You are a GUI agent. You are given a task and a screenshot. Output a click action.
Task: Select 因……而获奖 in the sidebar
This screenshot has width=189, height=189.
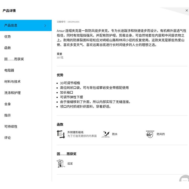(x=14, y=59)
